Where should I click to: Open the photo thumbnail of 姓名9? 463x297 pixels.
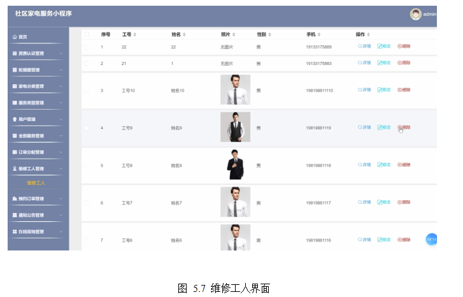coord(236,127)
